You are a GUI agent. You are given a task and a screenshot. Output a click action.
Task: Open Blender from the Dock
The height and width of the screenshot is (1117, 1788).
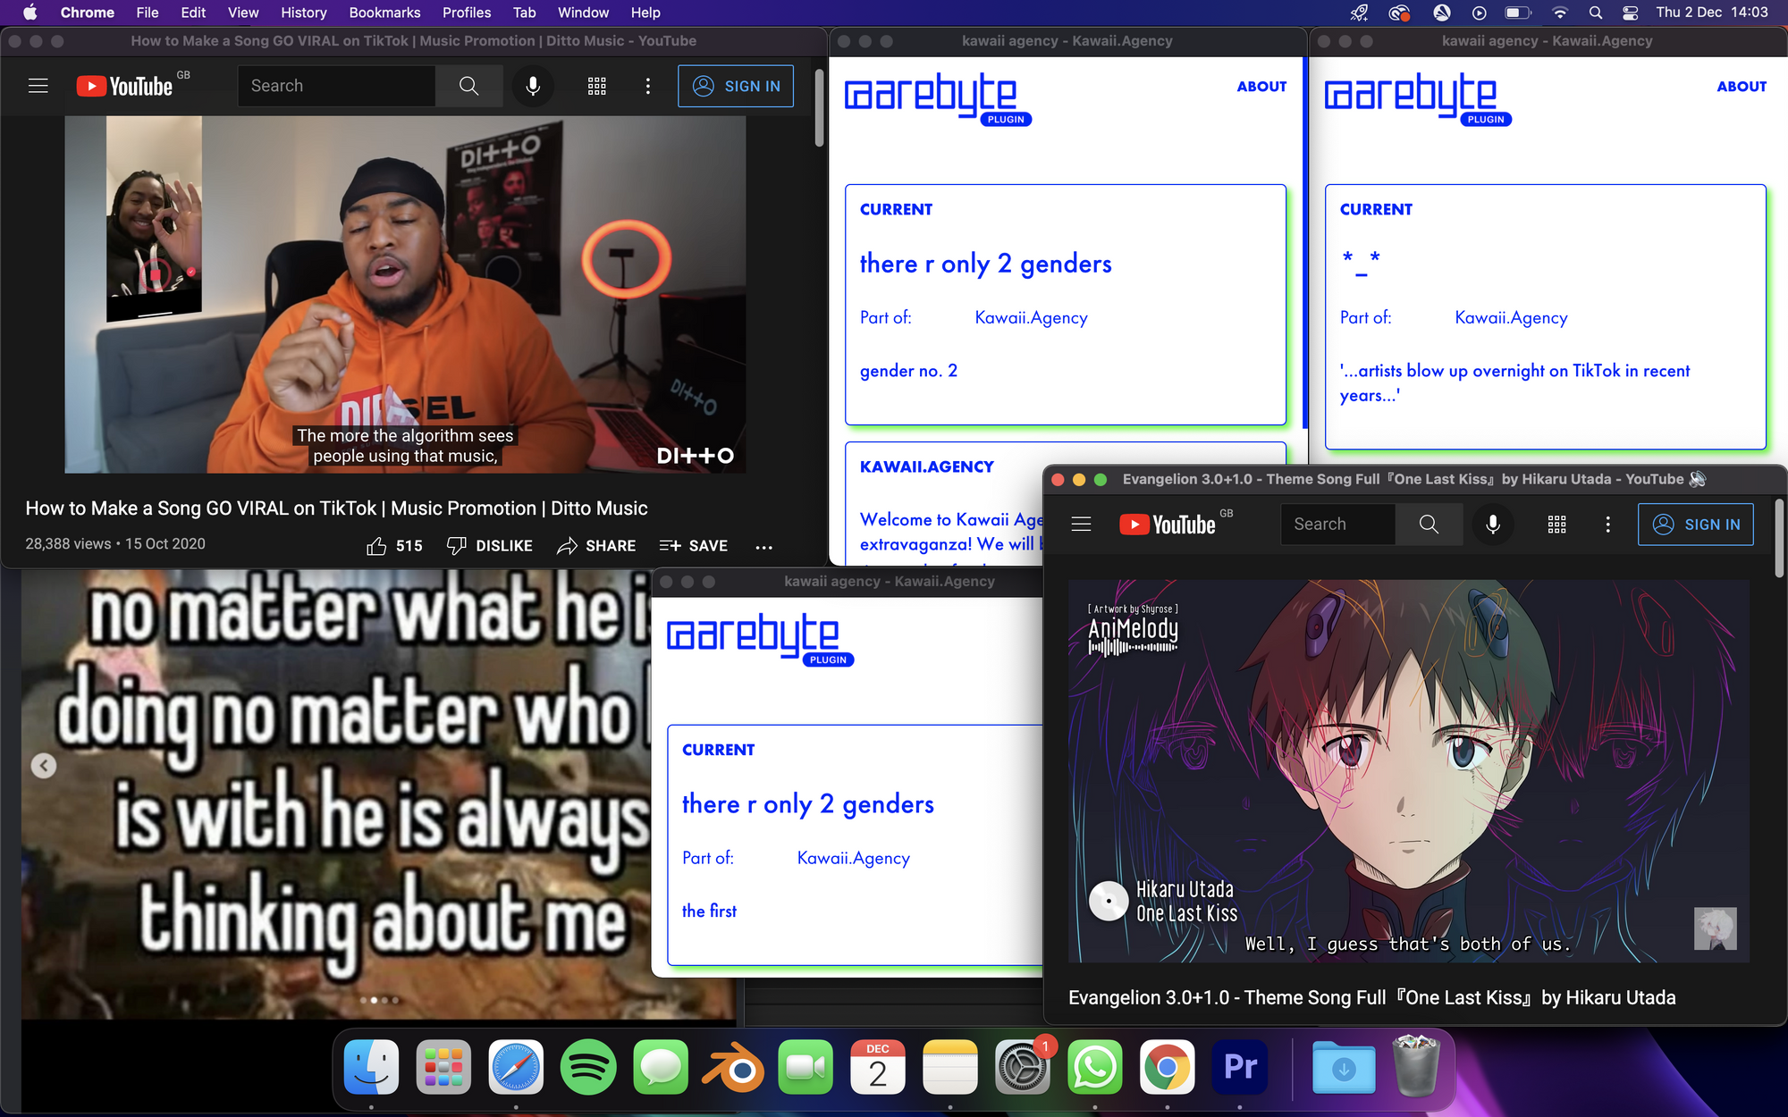pos(733,1067)
